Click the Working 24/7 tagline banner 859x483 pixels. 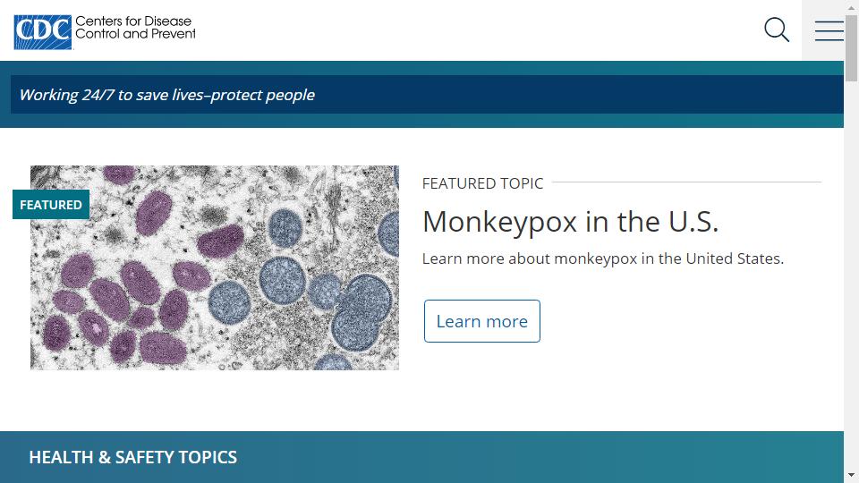[x=427, y=95]
